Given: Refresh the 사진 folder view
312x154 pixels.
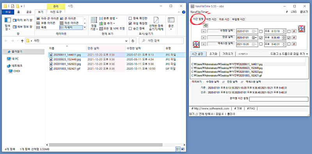Looking at the screenshot, I should coord(133,41).
